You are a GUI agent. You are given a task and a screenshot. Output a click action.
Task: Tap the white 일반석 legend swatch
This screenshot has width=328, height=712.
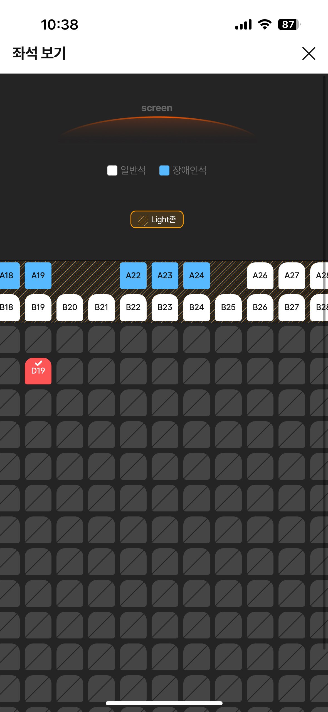coord(112,170)
